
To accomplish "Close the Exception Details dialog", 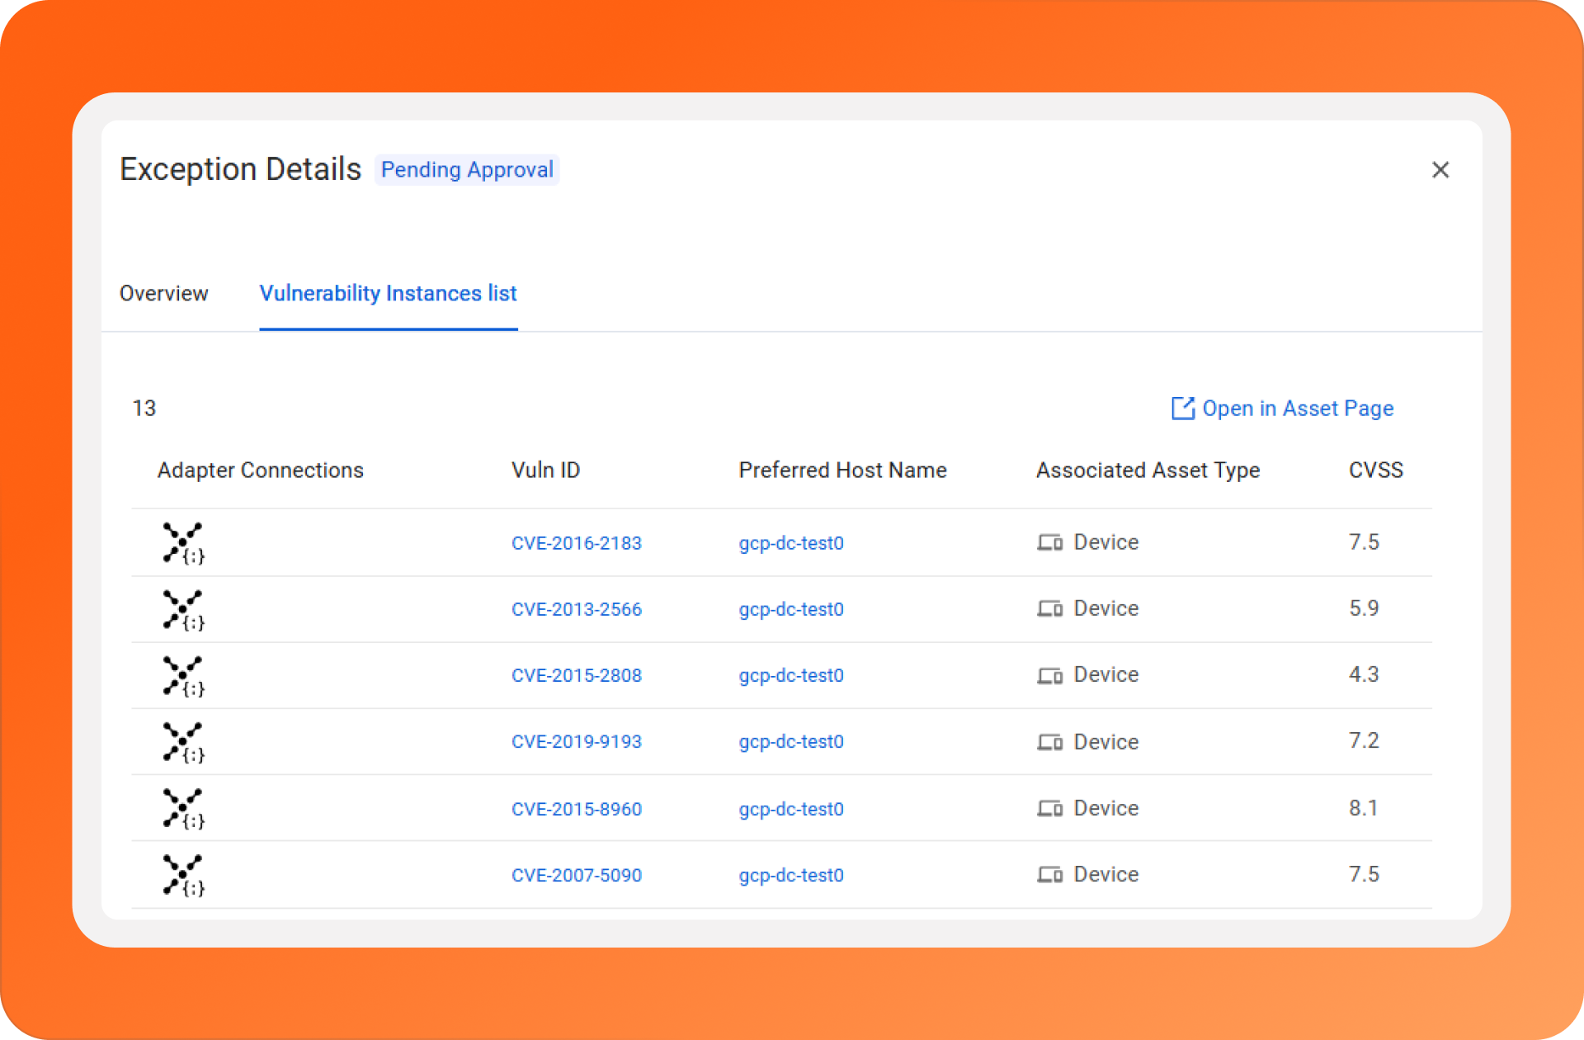I will [x=1440, y=170].
